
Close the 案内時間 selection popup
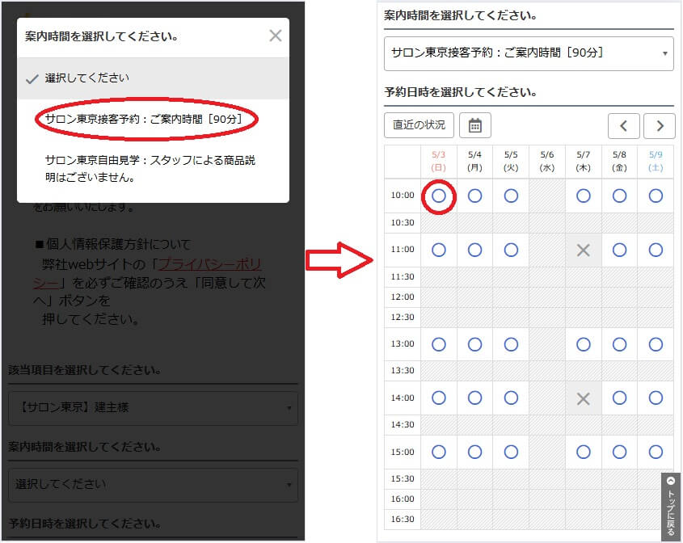(276, 36)
